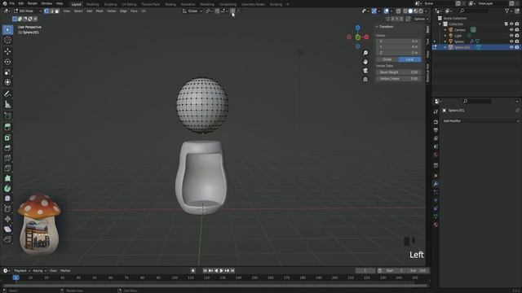
Task: Open the Playback dropdown in timeline
Action: 22,271
